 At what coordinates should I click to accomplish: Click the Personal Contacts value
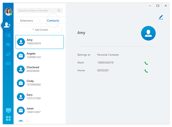coord(108,55)
